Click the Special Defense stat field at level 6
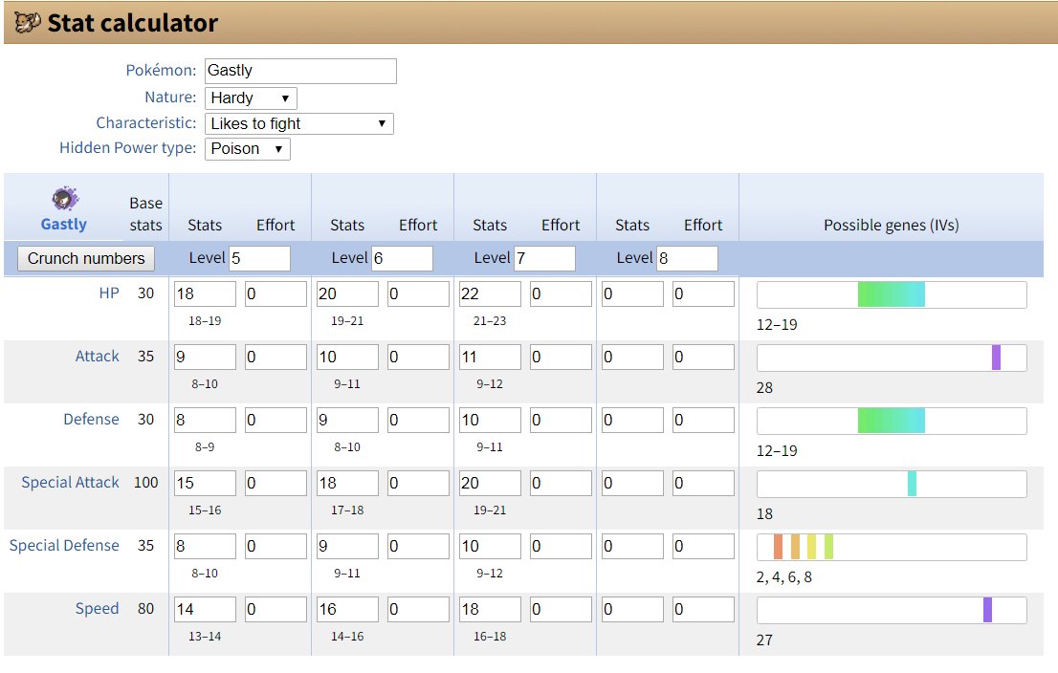The image size is (1058, 673). click(347, 546)
